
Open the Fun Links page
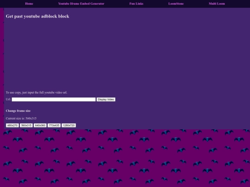click(136, 4)
